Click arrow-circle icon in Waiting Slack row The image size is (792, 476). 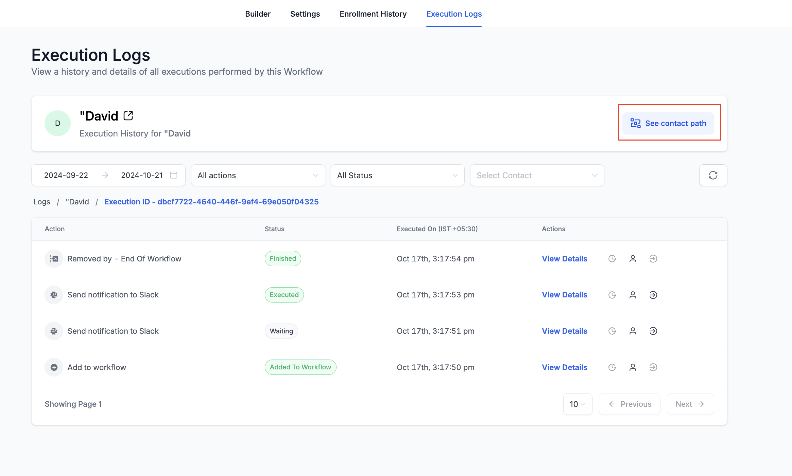click(x=653, y=331)
